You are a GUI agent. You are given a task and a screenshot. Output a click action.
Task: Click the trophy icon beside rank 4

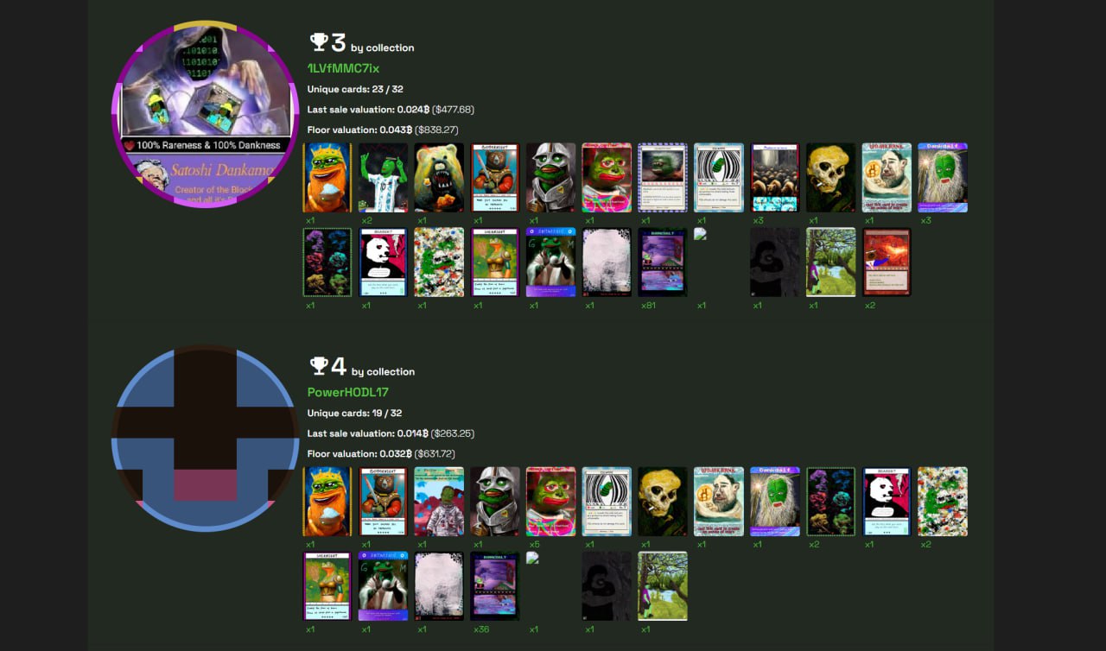tap(319, 365)
